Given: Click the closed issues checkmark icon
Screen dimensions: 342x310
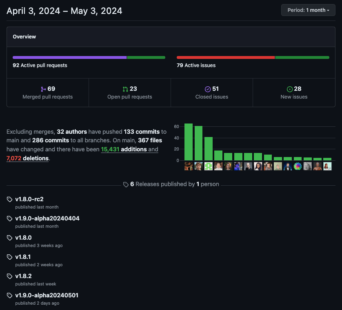Looking at the screenshot, I should coord(208,89).
